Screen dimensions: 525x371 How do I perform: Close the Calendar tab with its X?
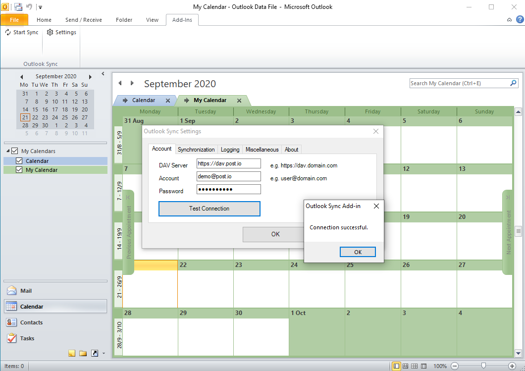(x=168, y=101)
